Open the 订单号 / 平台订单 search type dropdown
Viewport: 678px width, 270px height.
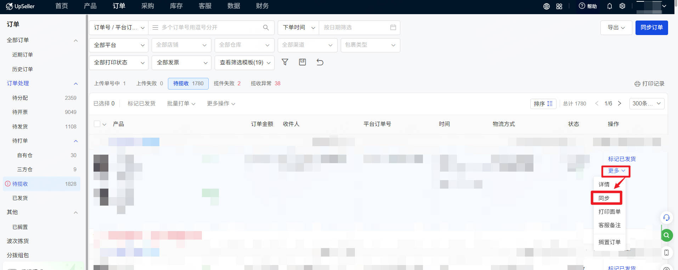[x=119, y=28]
